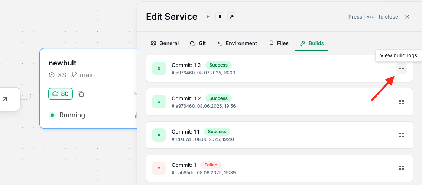422x185 pixels.
Task: Click the hash text cab85de, 08.06.2025, 19:39
Action: pos(204,172)
